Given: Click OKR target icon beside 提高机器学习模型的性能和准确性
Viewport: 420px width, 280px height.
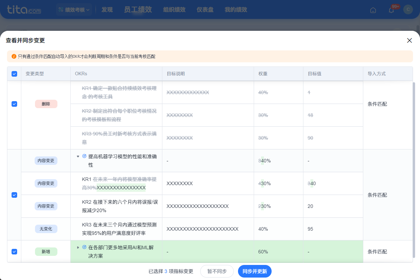Looking at the screenshot, I should [84, 156].
